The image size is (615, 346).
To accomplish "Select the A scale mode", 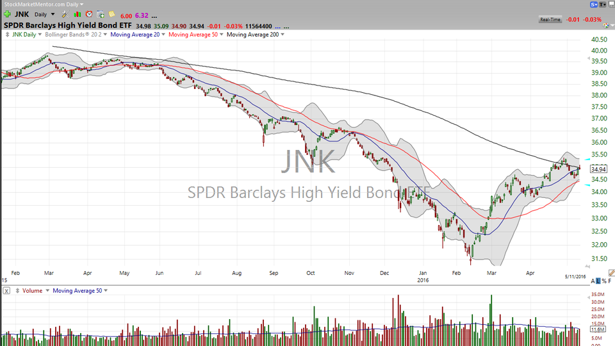I will (x=593, y=281).
